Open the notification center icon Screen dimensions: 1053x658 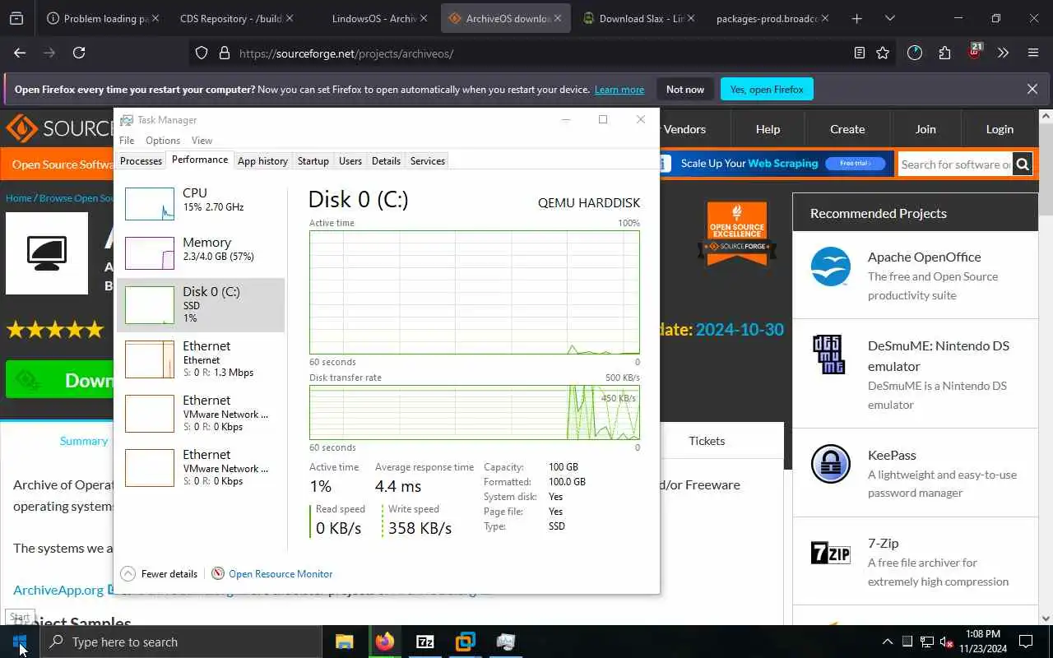pos(1026,642)
